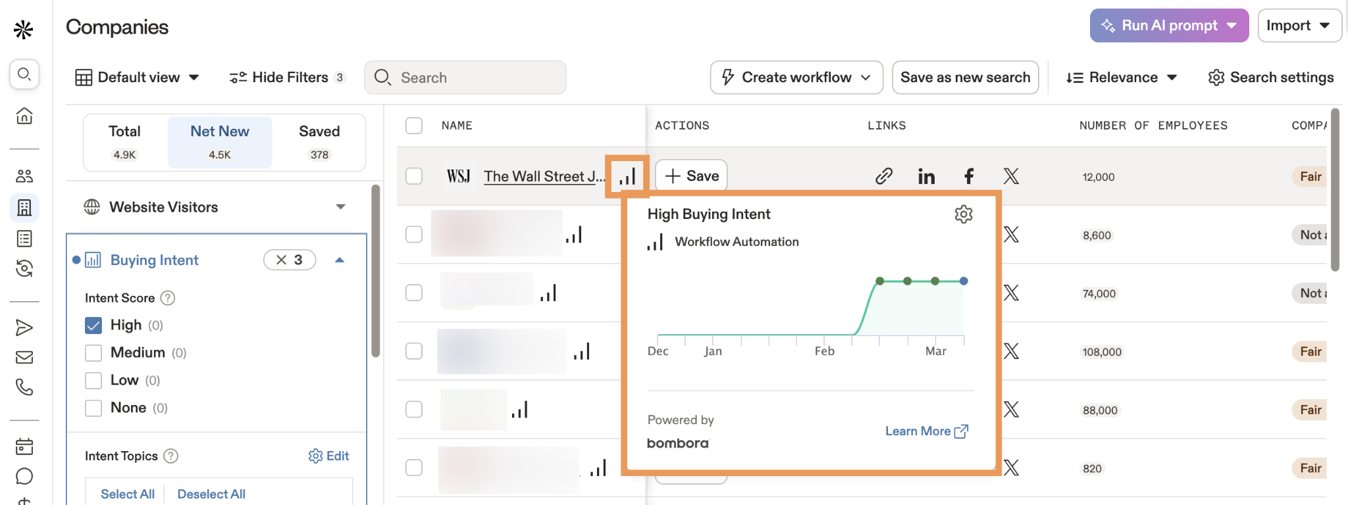Click intent signal bars in the 74,000 row
This screenshot has height=505, width=1348.
548,293
